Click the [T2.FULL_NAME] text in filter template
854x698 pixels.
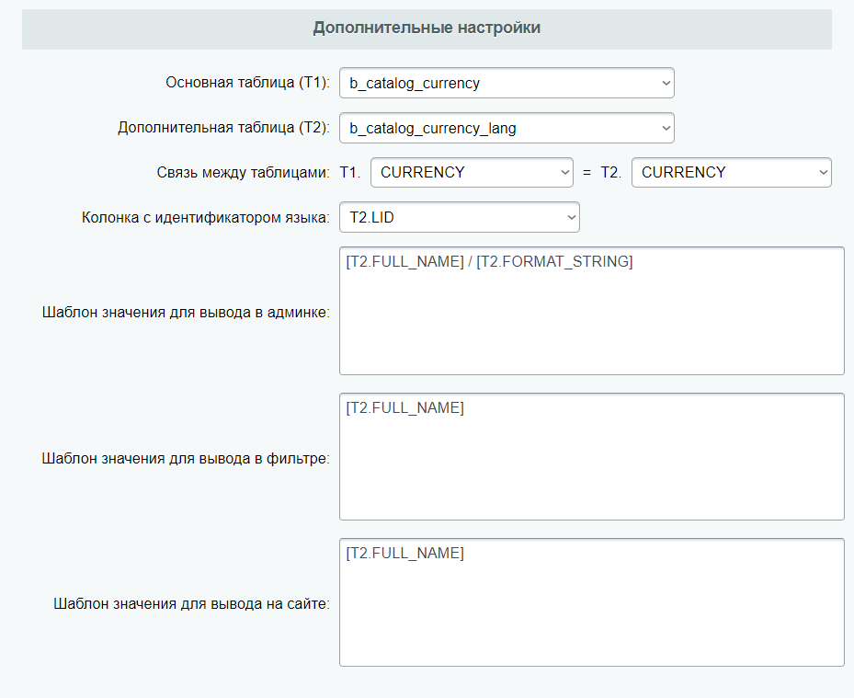pyautogui.click(x=405, y=408)
